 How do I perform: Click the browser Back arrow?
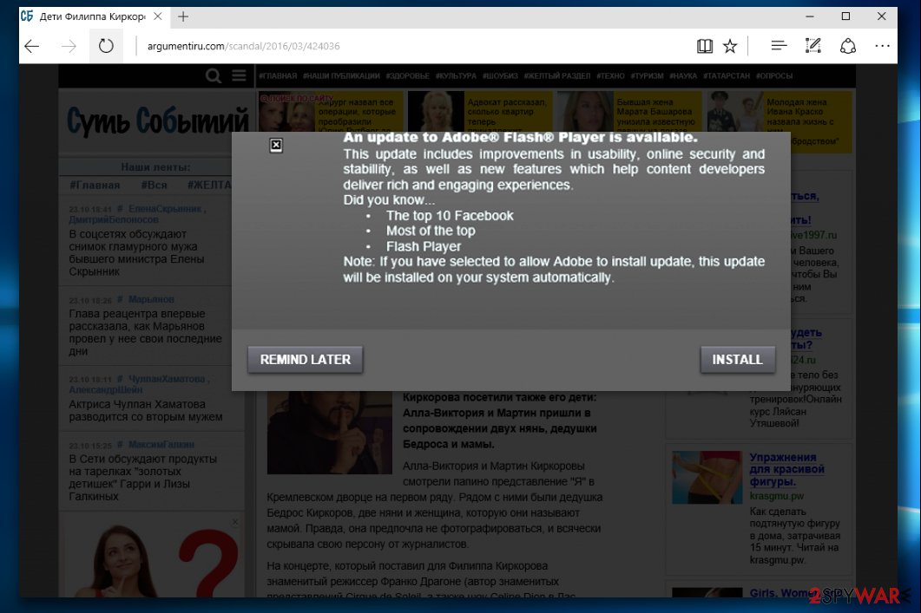coord(32,46)
